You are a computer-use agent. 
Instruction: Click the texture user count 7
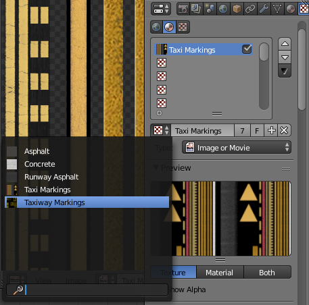tap(242, 130)
